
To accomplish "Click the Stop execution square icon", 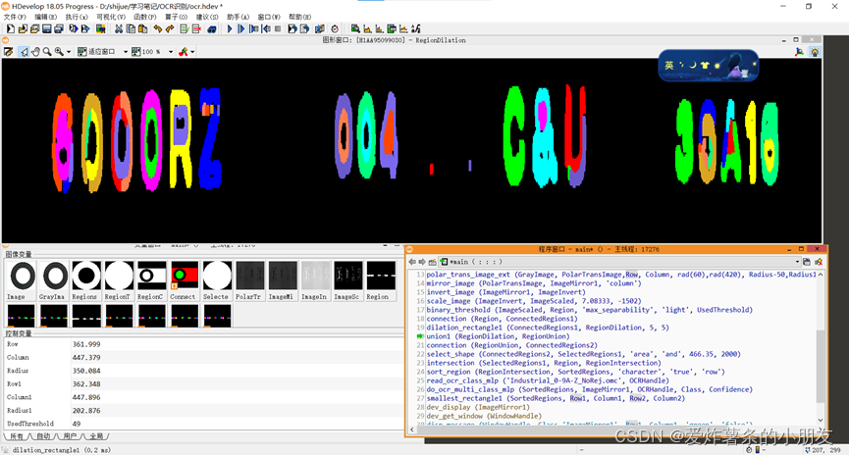I will point(278,28).
